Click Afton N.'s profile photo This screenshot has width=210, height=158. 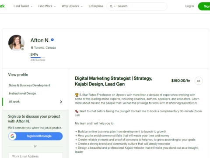point(16,43)
